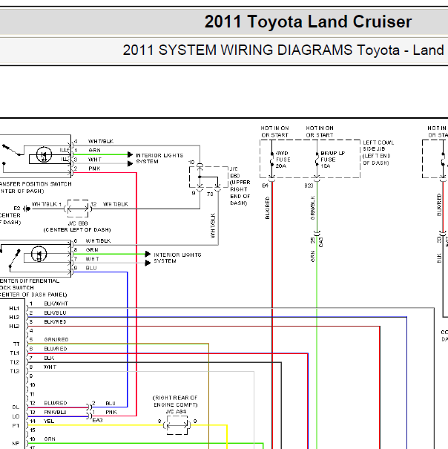The height and width of the screenshot is (449, 448).
Task: Click the vertical "WHT/BLK" wire label below pin 70
Action: click(x=213, y=226)
